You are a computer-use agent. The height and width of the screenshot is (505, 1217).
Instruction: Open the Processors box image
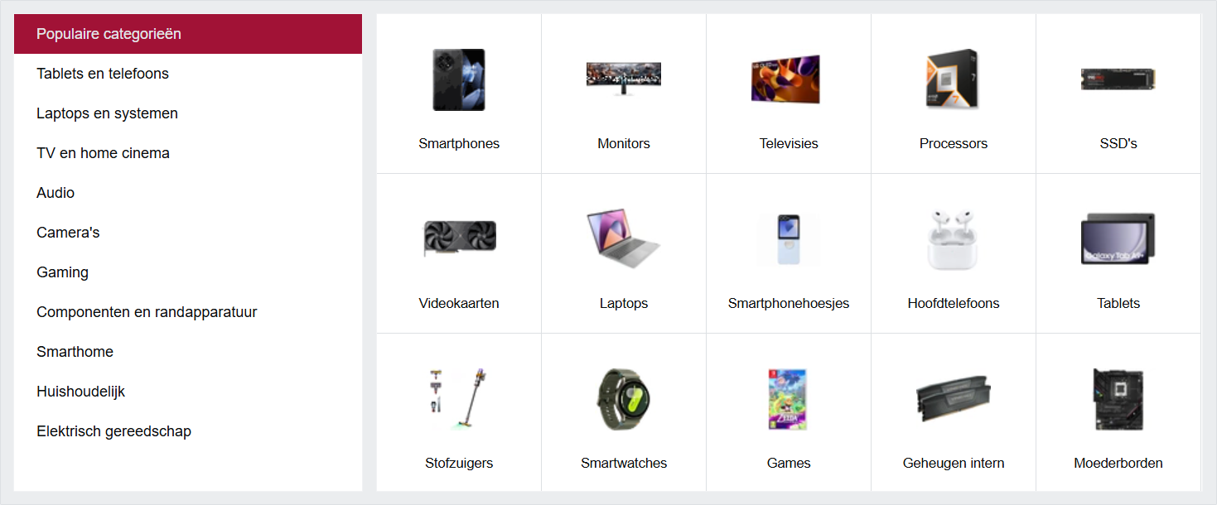(x=953, y=79)
